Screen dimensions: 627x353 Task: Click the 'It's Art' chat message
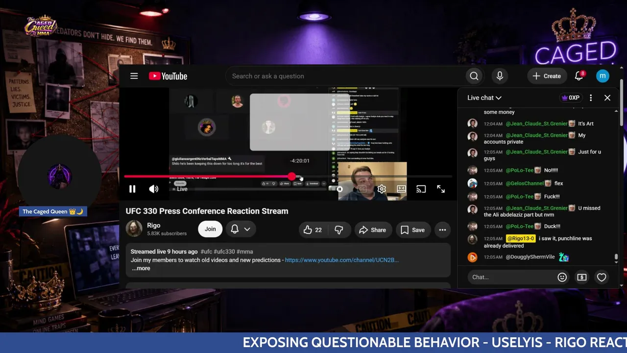[x=586, y=124]
